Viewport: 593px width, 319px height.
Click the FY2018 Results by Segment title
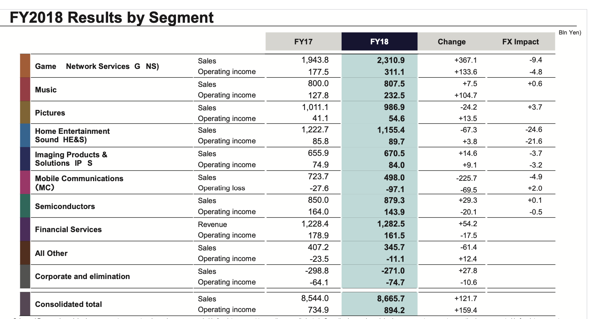point(112,17)
